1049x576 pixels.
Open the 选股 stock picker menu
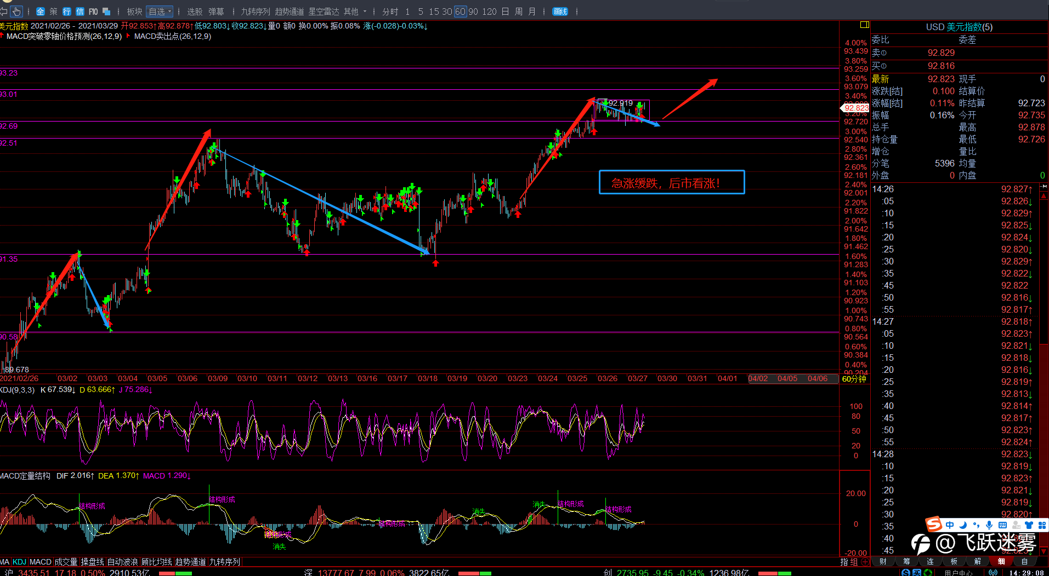click(x=195, y=11)
